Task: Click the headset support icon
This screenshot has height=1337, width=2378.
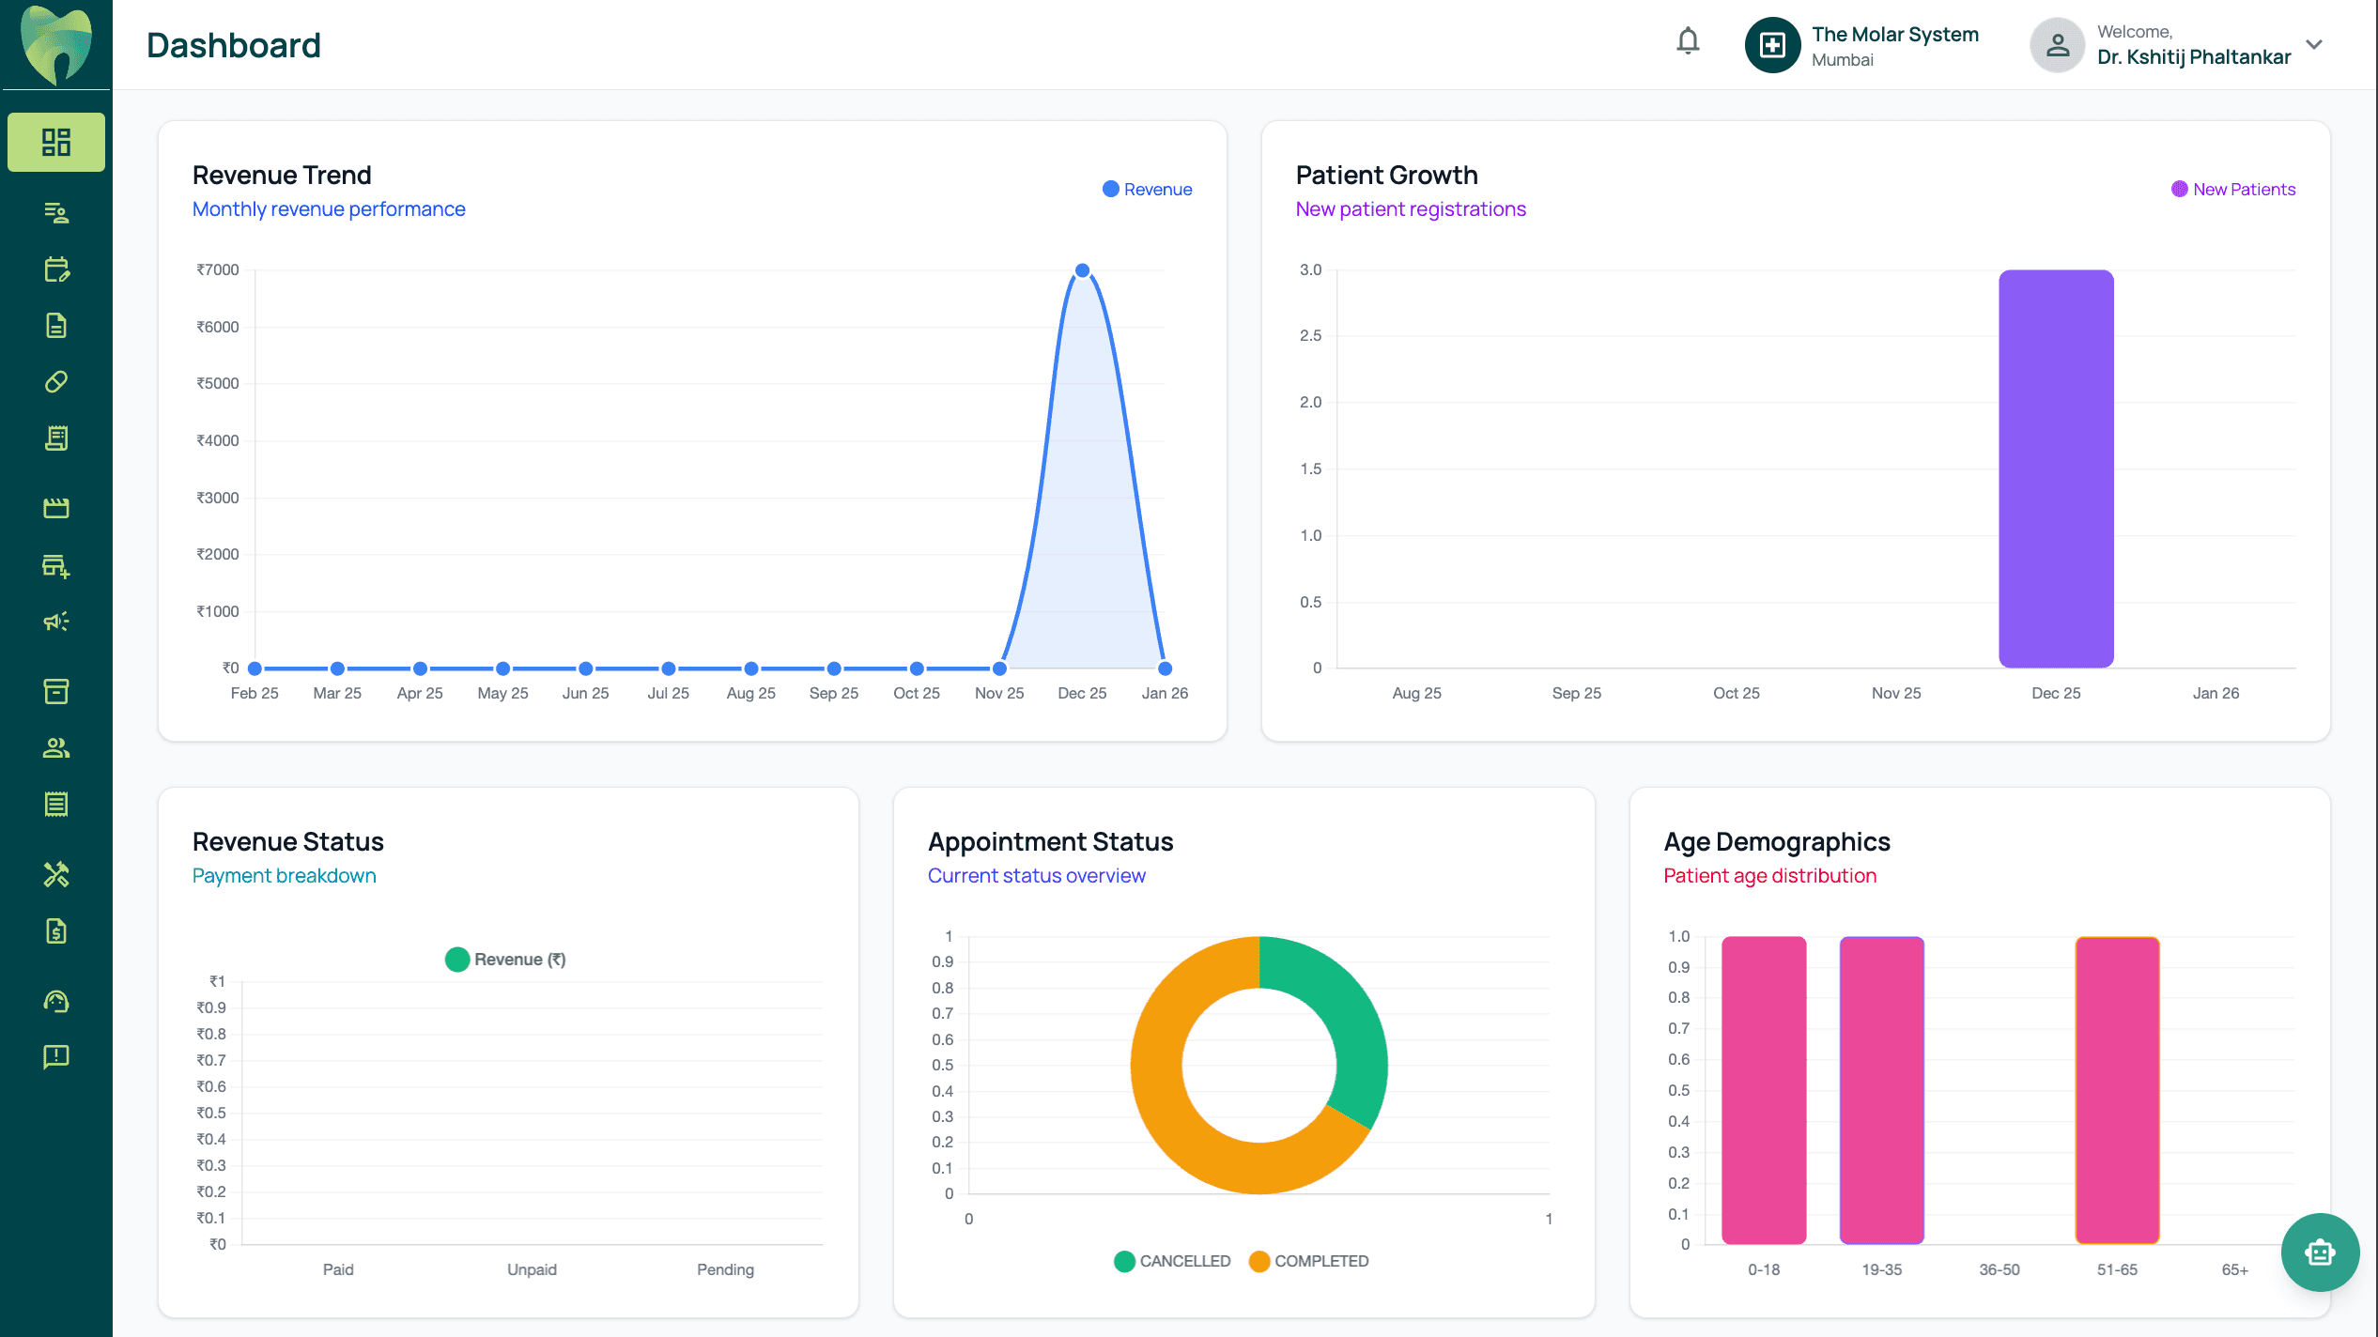Action: coord(56,1001)
